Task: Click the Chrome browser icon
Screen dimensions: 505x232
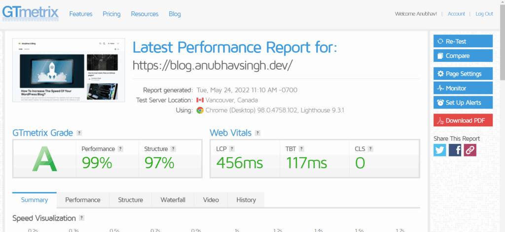Action: click(x=200, y=111)
